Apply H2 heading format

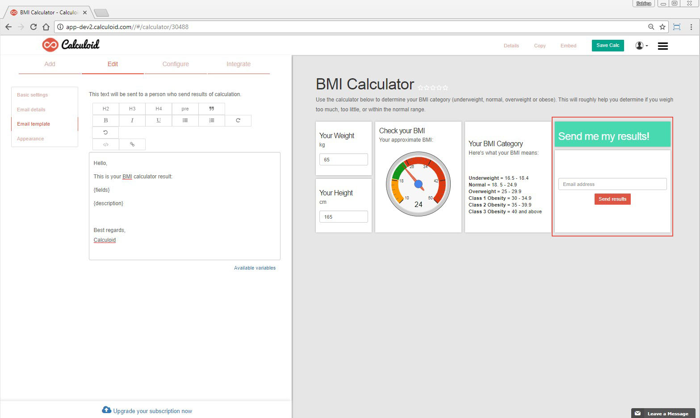click(x=106, y=109)
